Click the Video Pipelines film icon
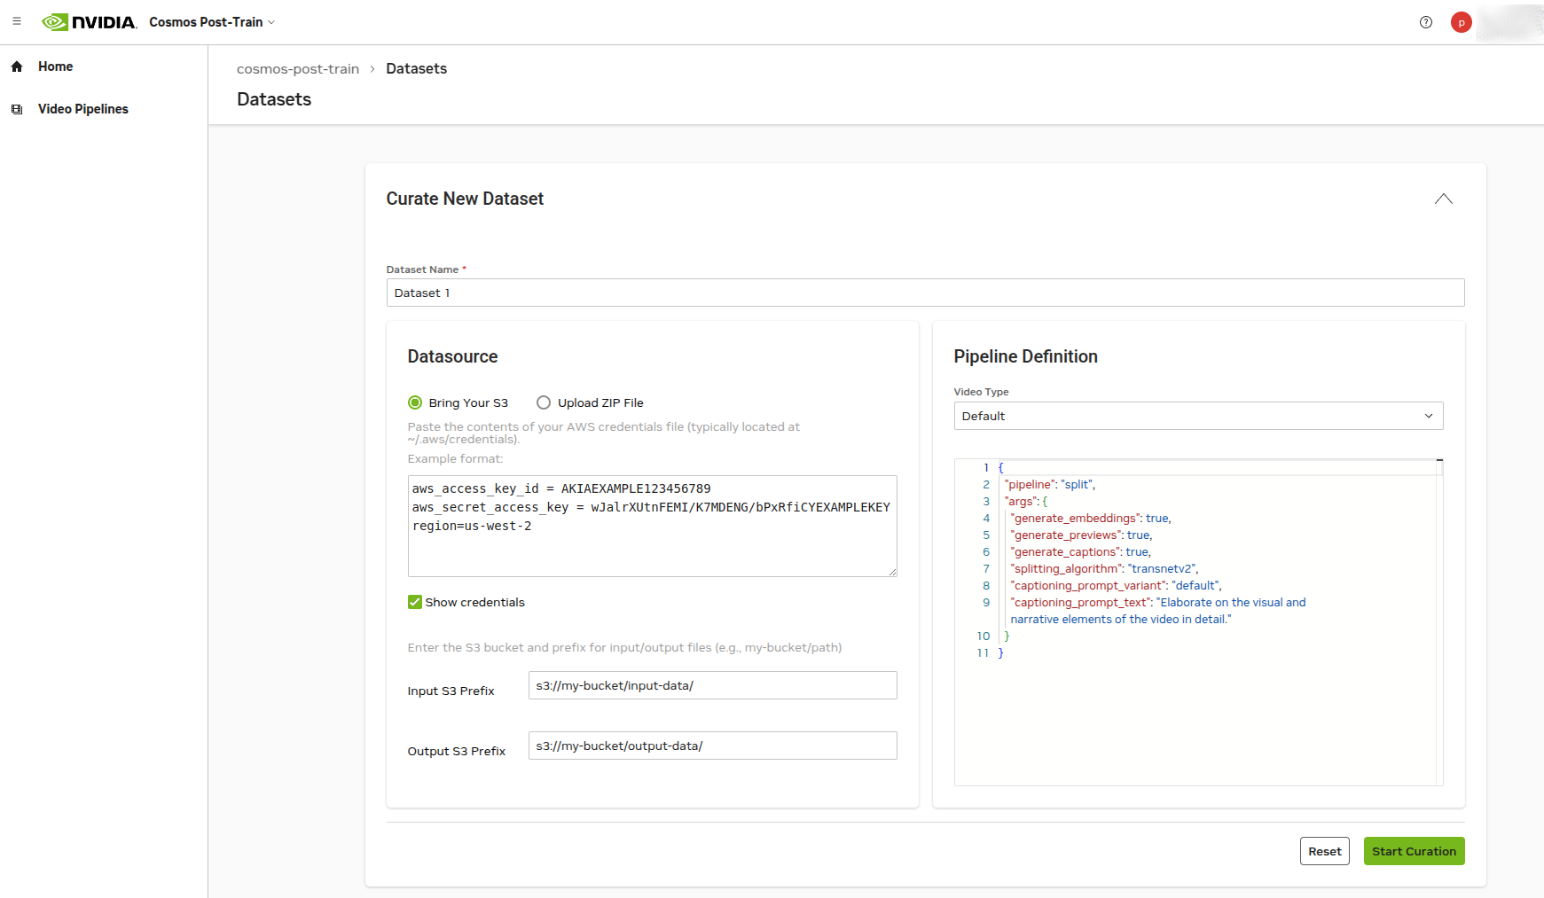The image size is (1544, 898). click(x=17, y=109)
